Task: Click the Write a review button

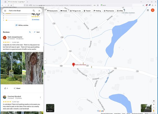Action: (22, 25)
